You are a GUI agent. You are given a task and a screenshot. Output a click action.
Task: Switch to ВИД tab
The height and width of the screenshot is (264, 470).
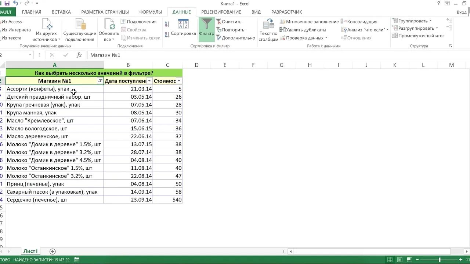(256, 12)
